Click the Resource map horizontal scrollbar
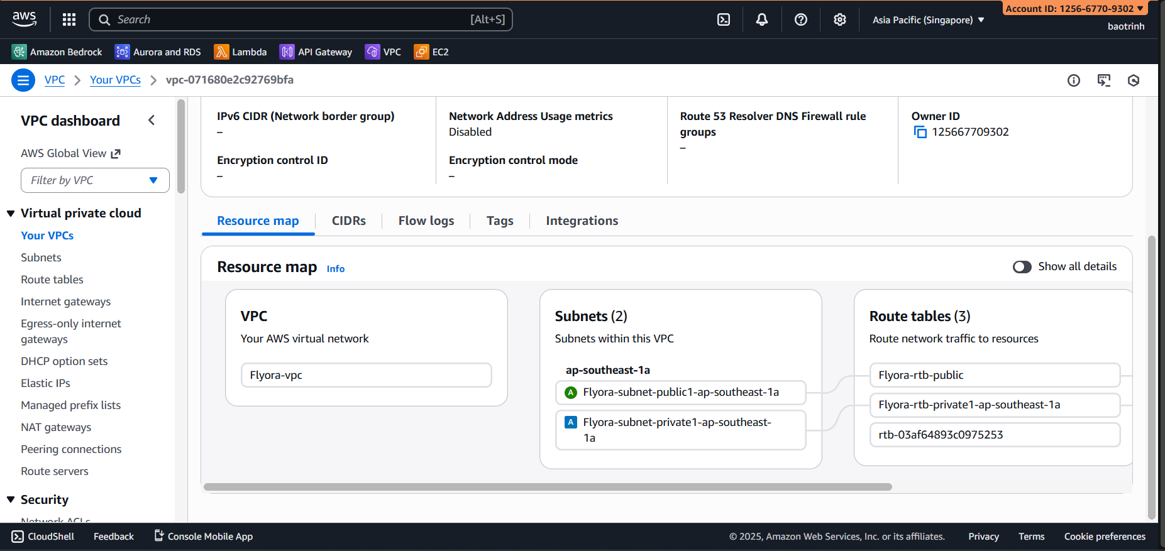The image size is (1165, 551). click(547, 487)
